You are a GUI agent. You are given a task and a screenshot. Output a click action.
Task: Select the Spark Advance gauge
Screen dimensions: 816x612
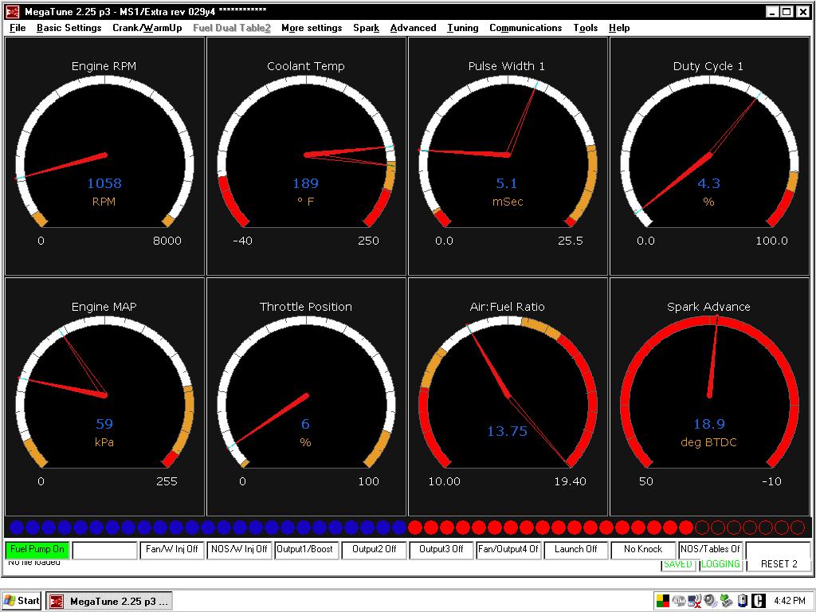point(709,395)
